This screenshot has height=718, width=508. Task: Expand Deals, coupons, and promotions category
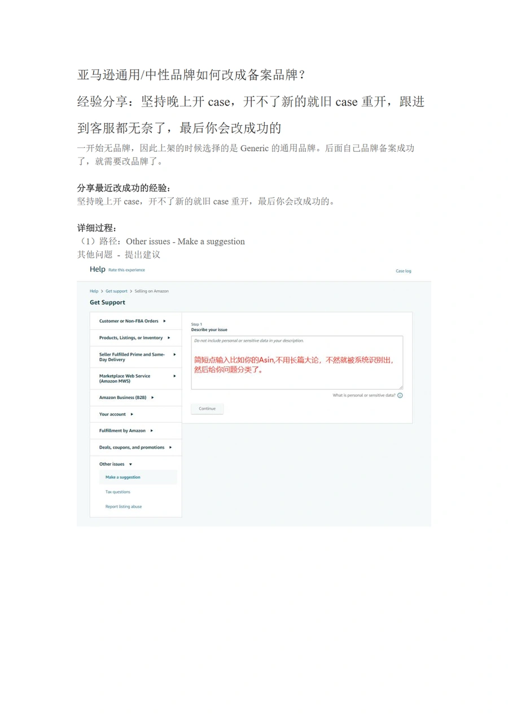(x=135, y=448)
